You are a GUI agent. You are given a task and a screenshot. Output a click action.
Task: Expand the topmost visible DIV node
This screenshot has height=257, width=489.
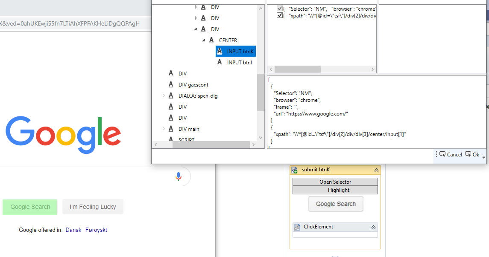(x=196, y=7)
